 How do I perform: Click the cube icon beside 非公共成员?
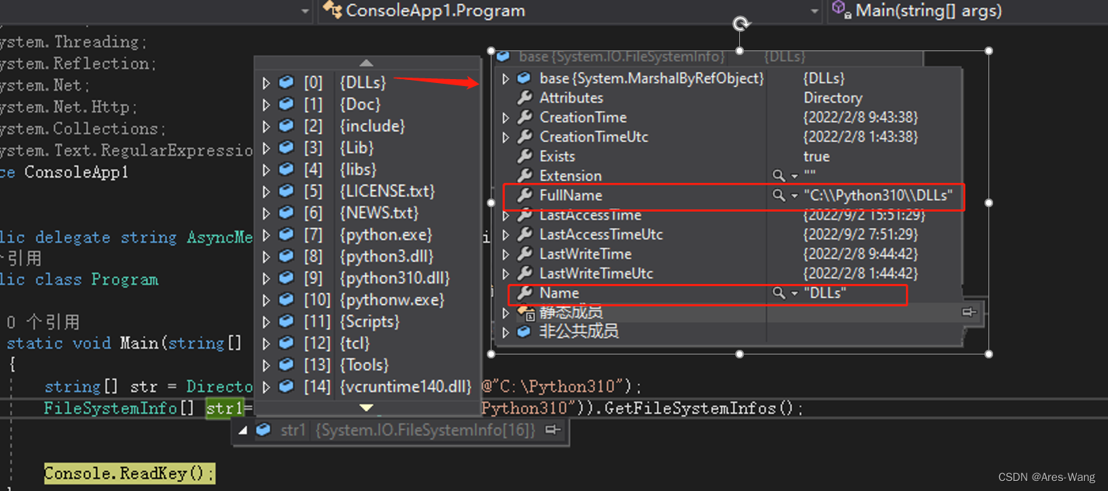coord(525,331)
